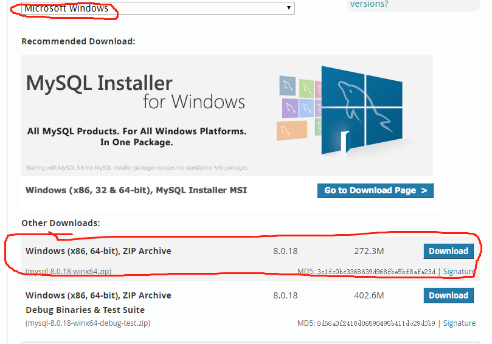Click the 272.3M file size
The height and width of the screenshot is (344, 492).
369,251
